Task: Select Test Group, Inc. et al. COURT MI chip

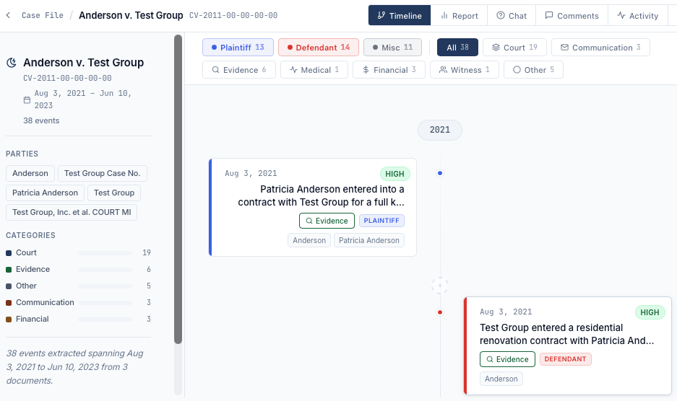Action: coord(72,212)
